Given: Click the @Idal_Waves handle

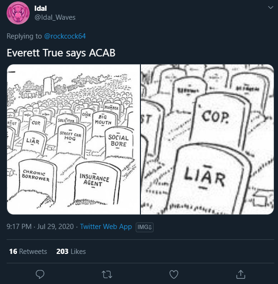Looking at the screenshot, I should click(x=55, y=17).
